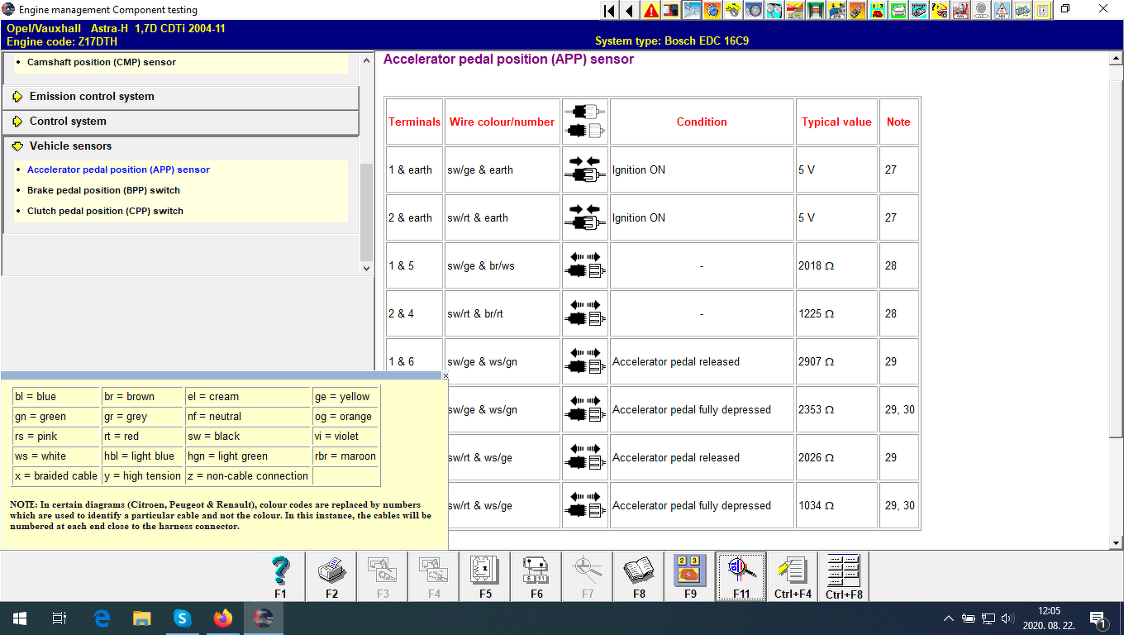The width and height of the screenshot is (1124, 635).
Task: Click the '2 & 4' terminals cell
Action: click(x=414, y=313)
